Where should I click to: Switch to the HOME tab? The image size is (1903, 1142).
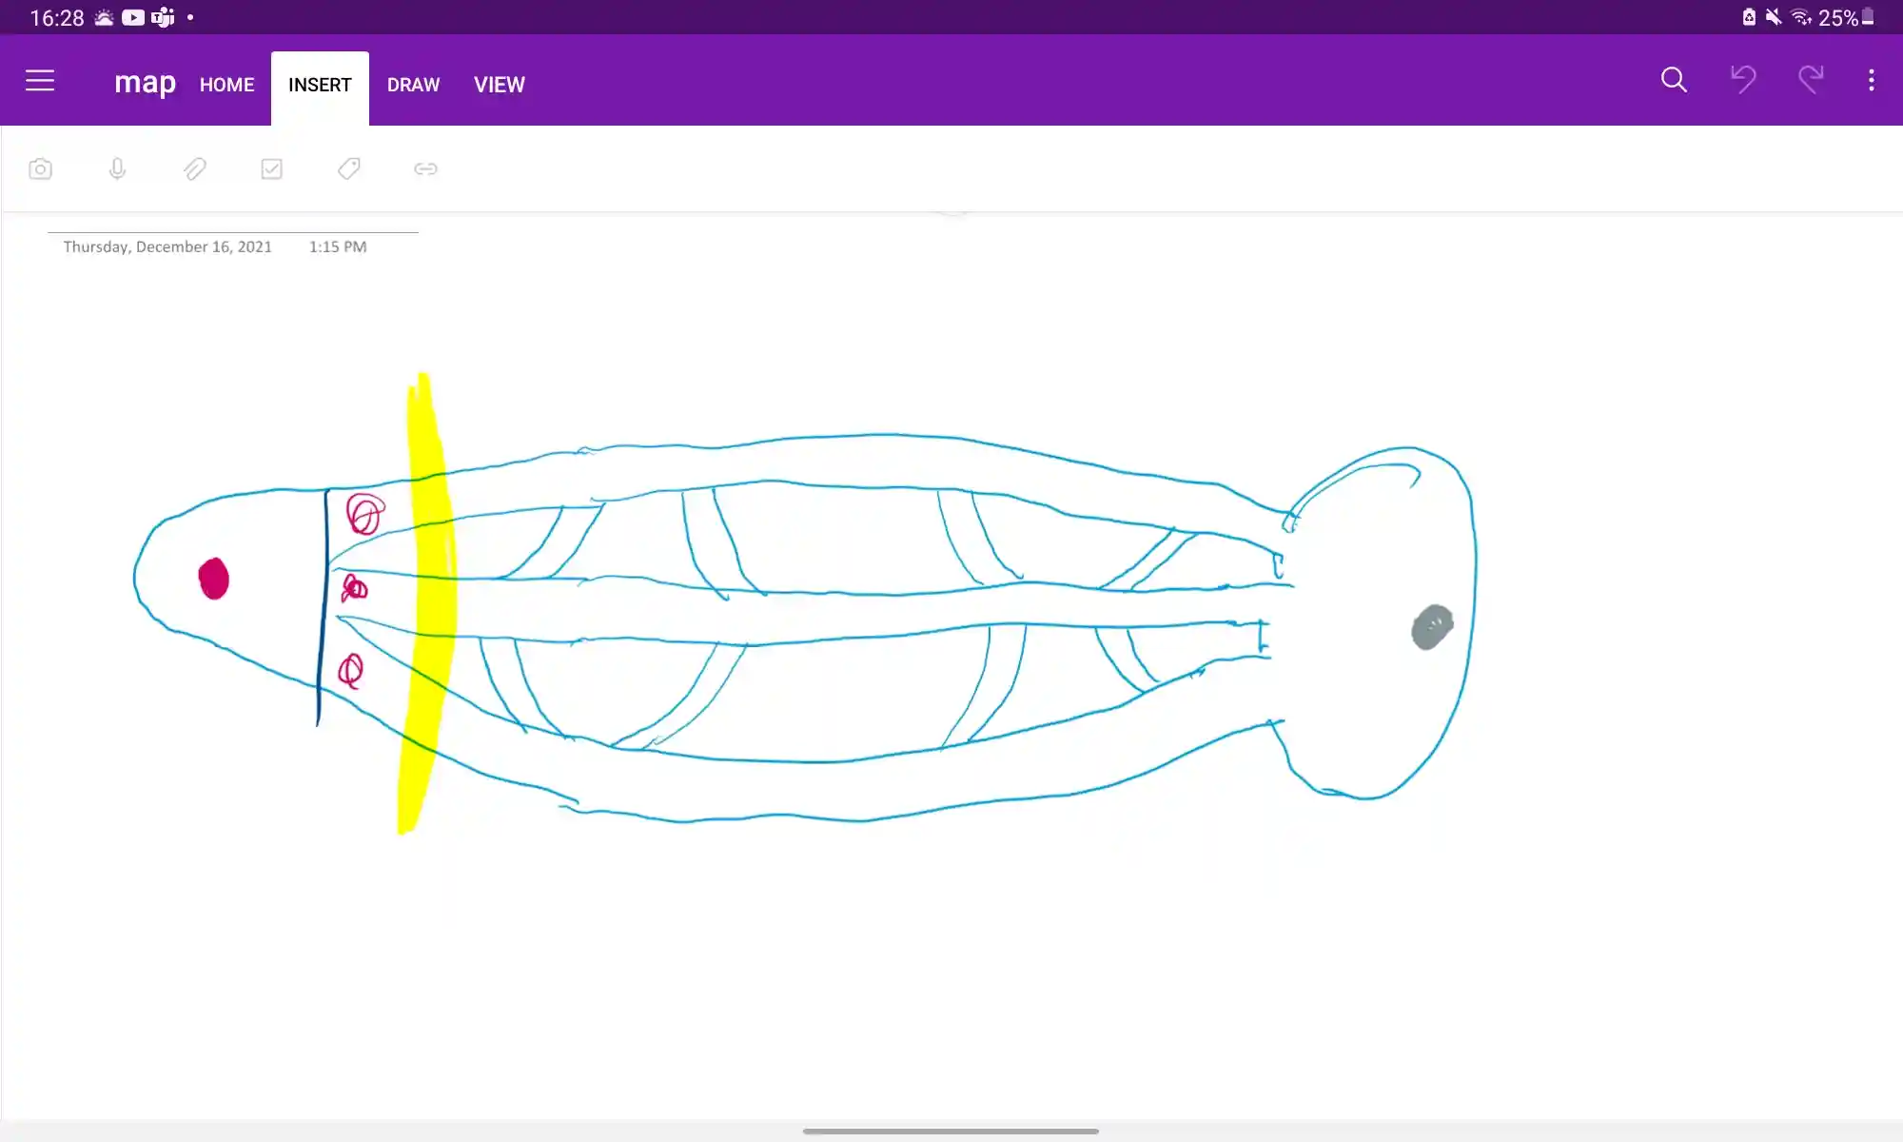(226, 85)
